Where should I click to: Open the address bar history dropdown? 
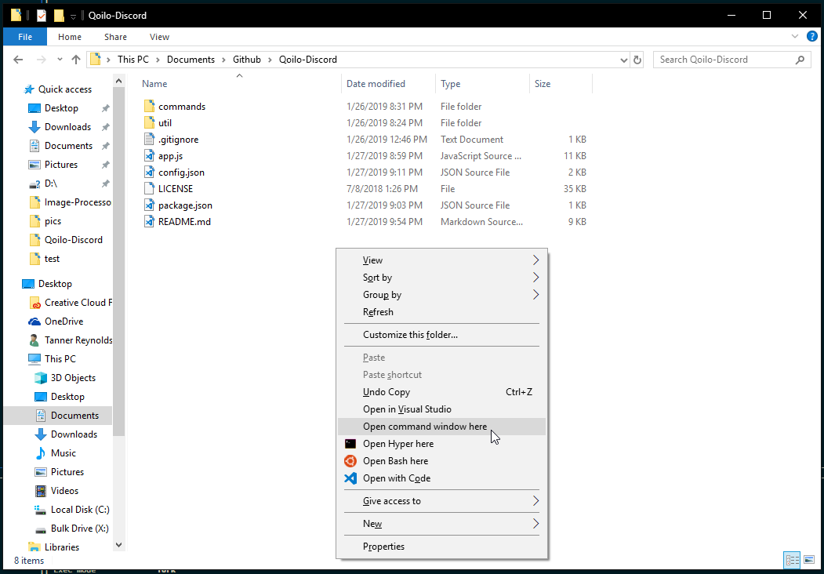pyautogui.click(x=624, y=60)
